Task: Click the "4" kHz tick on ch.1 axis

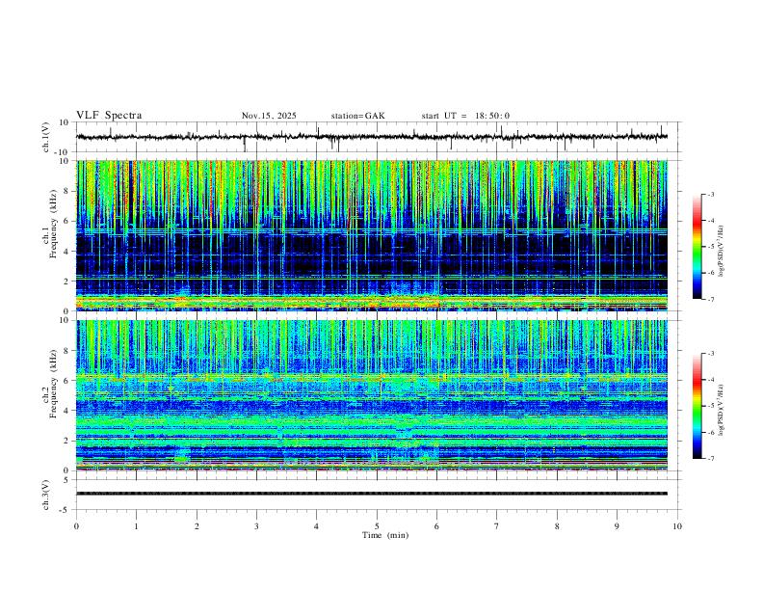Action: 67,252
